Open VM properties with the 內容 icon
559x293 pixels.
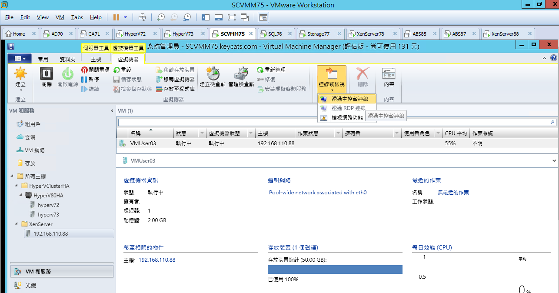389,73
